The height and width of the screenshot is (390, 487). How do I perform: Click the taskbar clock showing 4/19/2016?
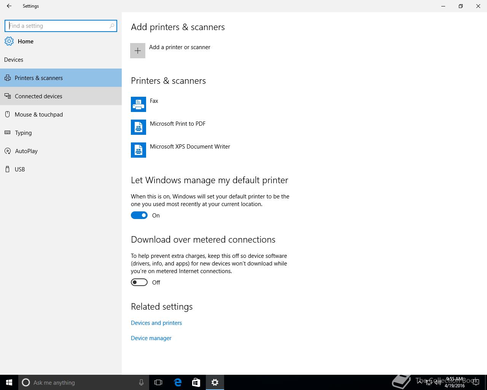pos(455,382)
